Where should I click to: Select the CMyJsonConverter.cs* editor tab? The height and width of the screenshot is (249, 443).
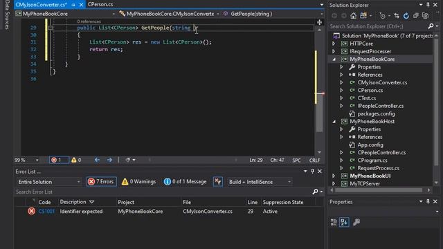42,5
